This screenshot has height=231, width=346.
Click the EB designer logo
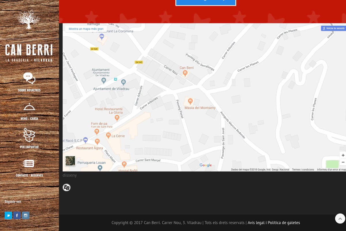tap(67, 187)
